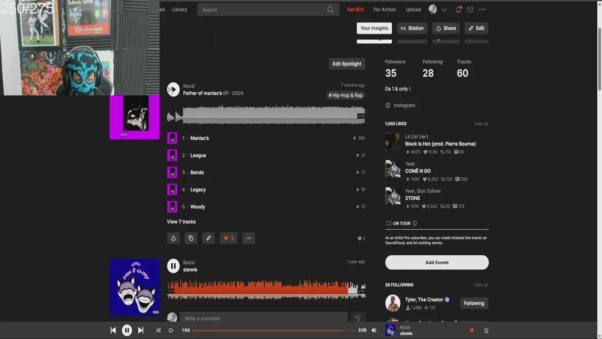Click the search magnifier icon
The height and width of the screenshot is (339, 602).
[330, 9]
